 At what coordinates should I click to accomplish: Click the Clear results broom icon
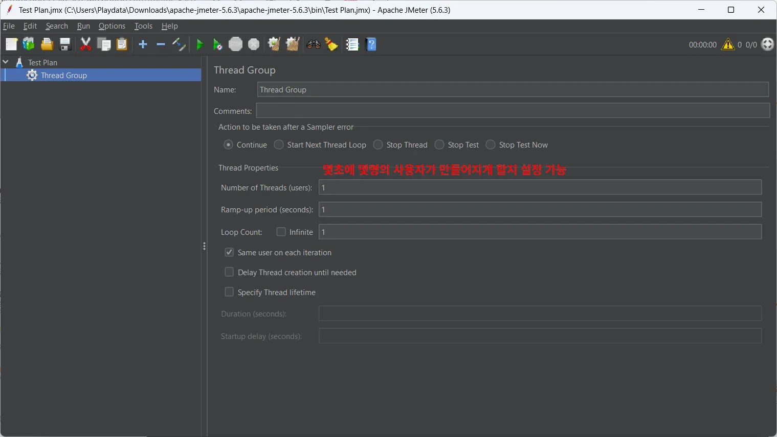(x=274, y=44)
